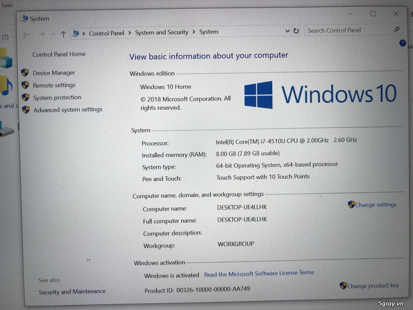Image resolution: width=413 pixels, height=310 pixels.
Task: Click the up-one-level arrow
Action: coord(63,34)
